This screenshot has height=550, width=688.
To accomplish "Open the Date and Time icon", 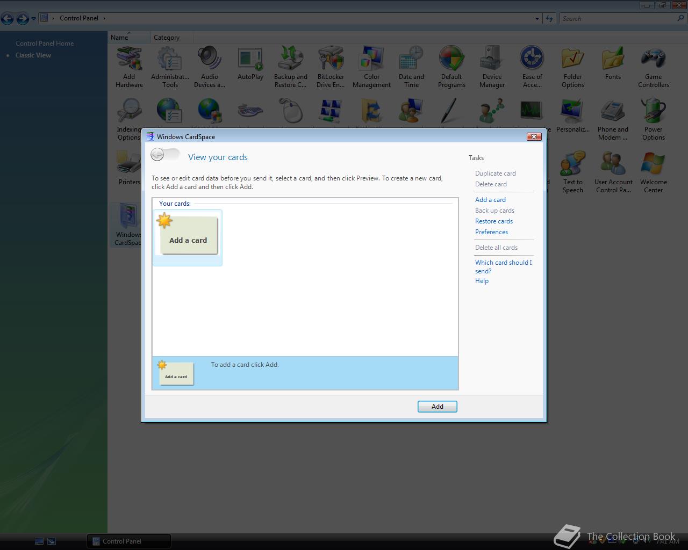I will [x=411, y=67].
